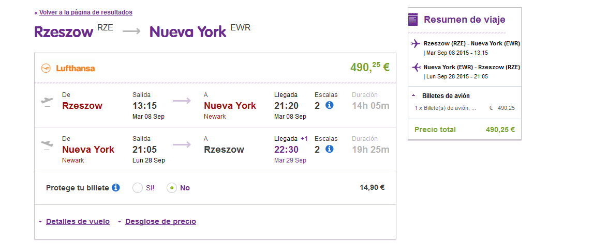
Task: Click the departing plane icon beside Nueva York
Action: [x=47, y=146]
